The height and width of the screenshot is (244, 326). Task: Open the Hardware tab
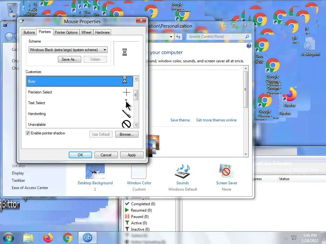pyautogui.click(x=102, y=32)
